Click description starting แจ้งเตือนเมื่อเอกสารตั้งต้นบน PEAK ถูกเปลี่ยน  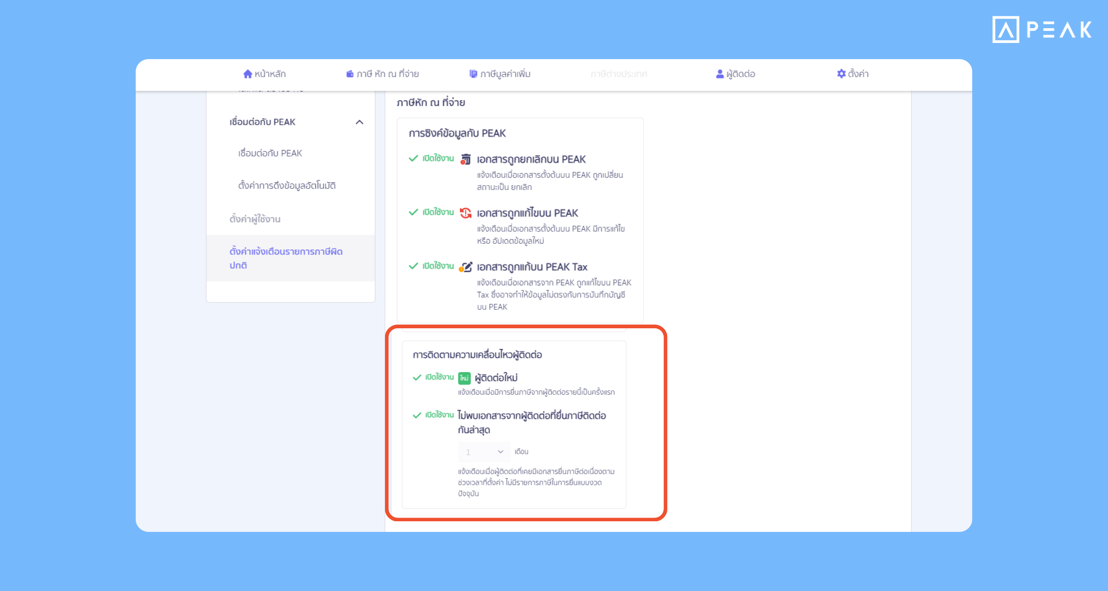coord(550,181)
